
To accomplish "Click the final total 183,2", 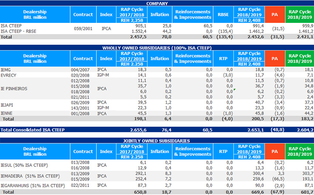I will point(307,119).
